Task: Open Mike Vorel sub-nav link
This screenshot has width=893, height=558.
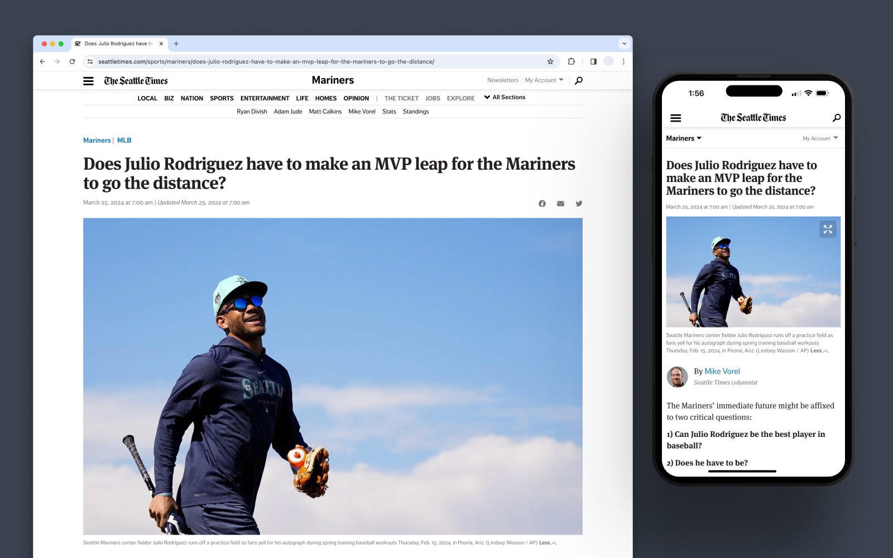Action: (362, 112)
